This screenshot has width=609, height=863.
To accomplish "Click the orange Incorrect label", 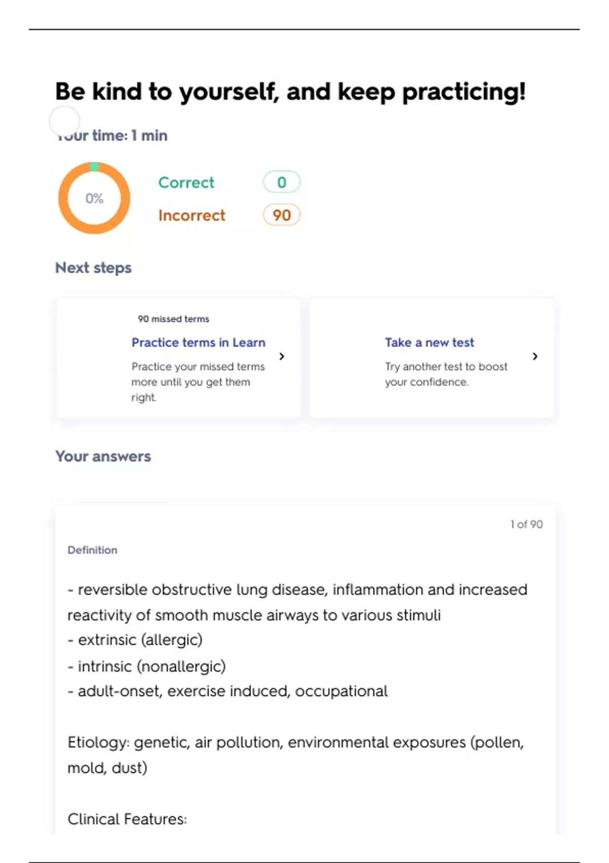I will point(192,215).
